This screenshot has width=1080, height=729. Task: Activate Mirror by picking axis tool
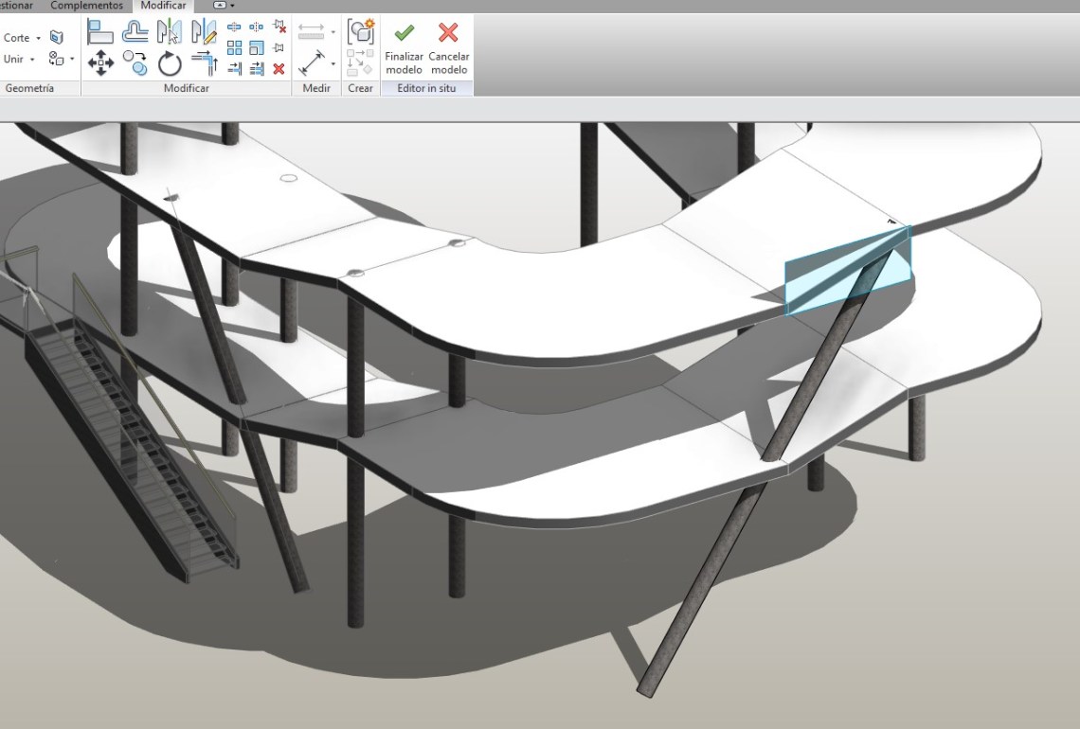click(x=170, y=32)
